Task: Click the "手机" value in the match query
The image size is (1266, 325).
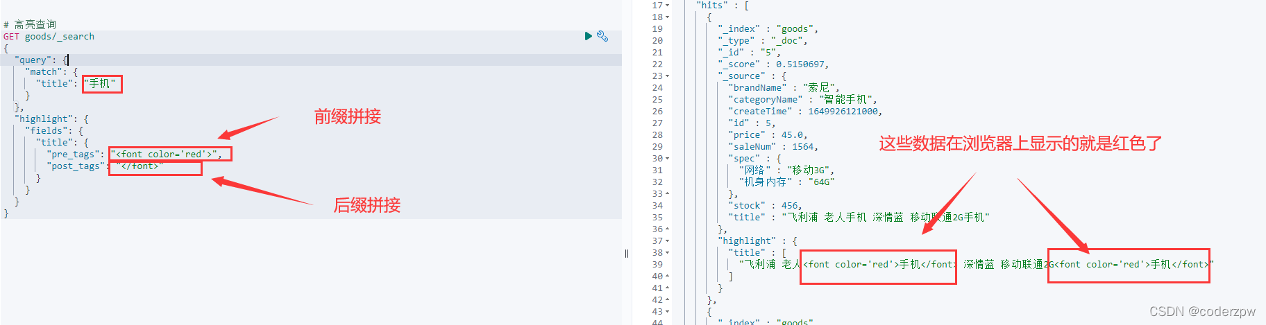Action: [100, 84]
